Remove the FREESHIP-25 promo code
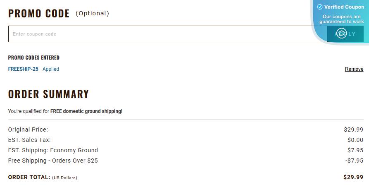Viewport: 369px width, 187px height. click(x=354, y=69)
